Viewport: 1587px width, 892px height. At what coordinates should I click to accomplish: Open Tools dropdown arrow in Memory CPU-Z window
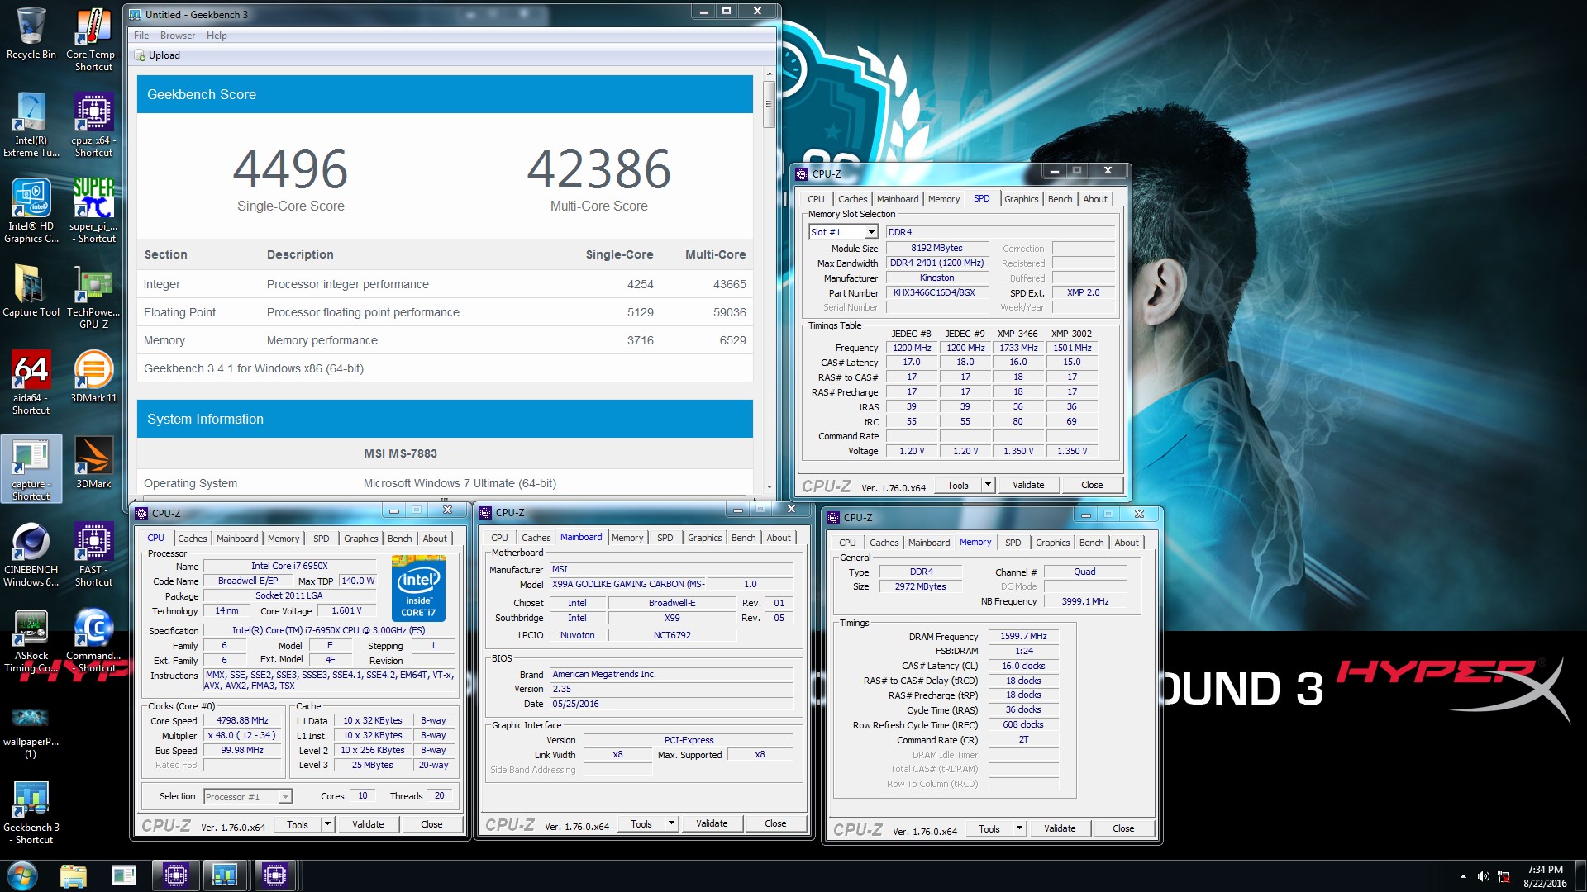pyautogui.click(x=1018, y=828)
